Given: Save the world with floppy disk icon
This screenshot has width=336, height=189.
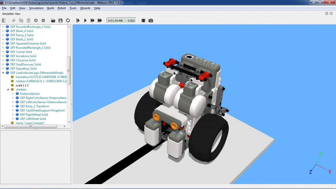Looking at the screenshot, I should coord(60,21).
